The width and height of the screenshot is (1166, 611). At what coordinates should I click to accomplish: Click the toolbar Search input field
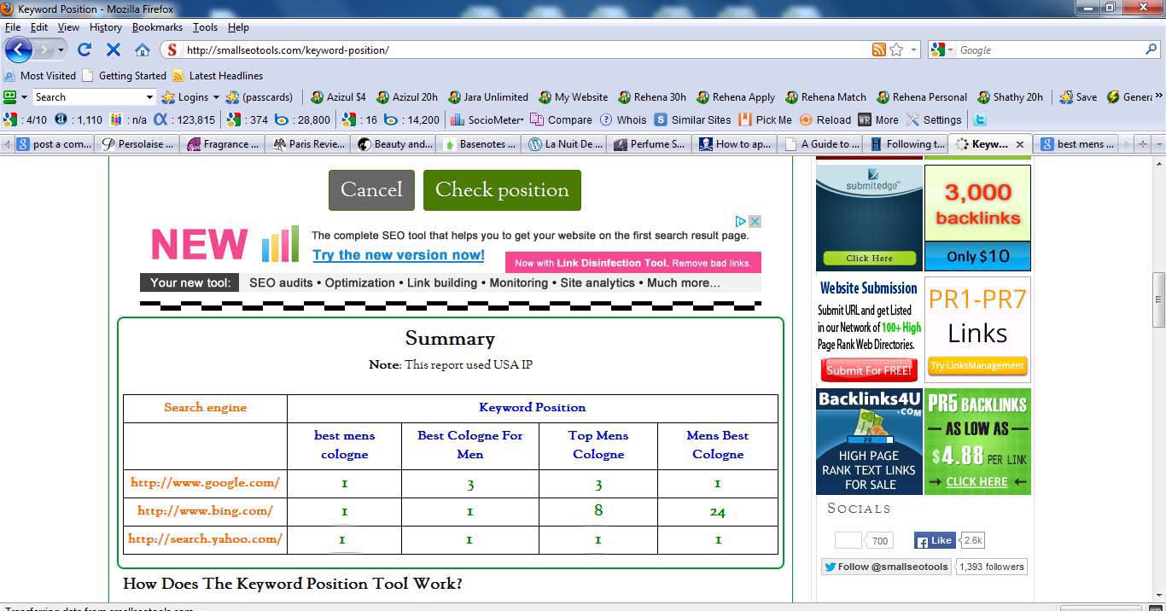pos(89,97)
